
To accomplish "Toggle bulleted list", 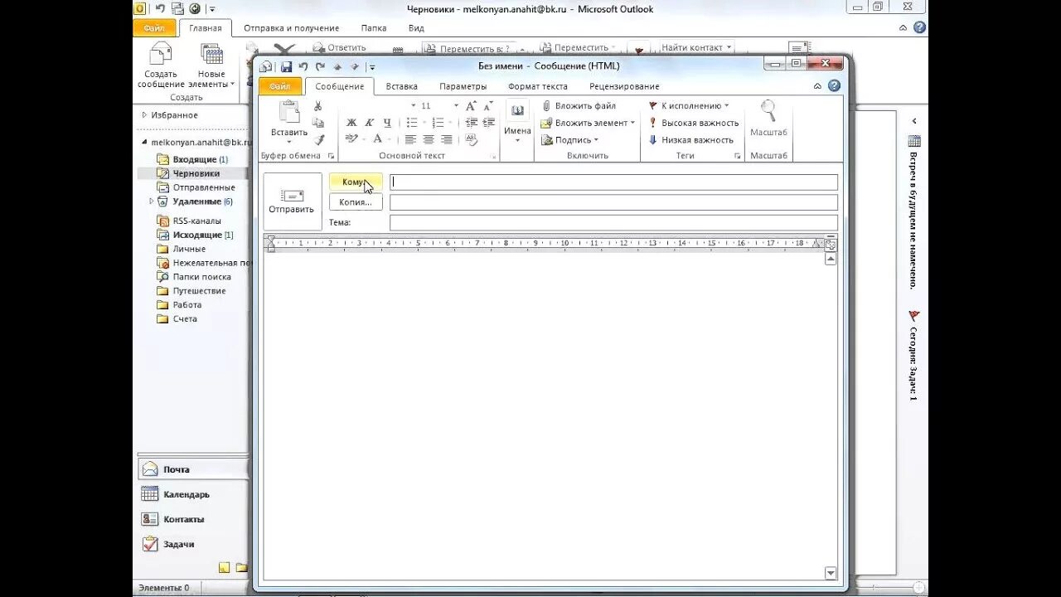I will tap(412, 123).
